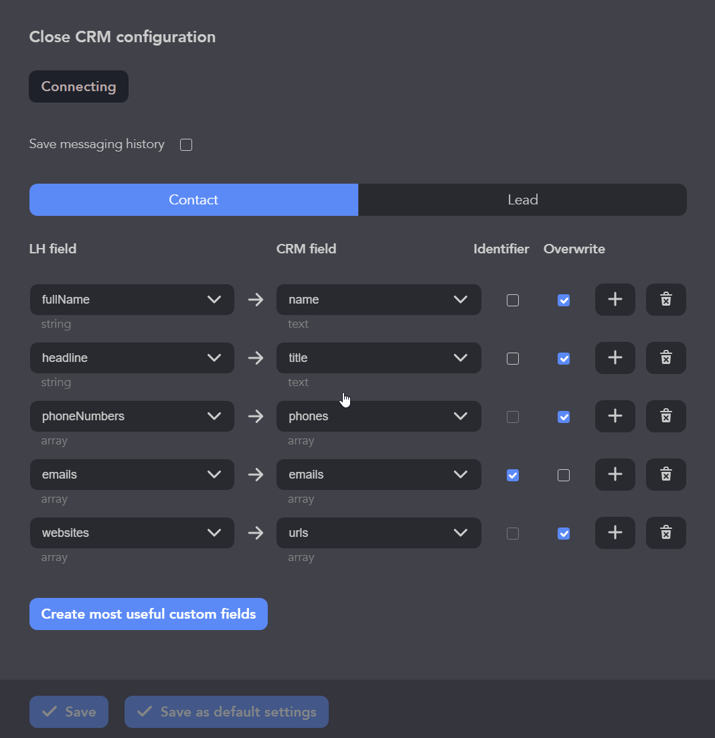Screen dimensions: 715x738
Task: Delete the fullName to name mapping
Action: [665, 300]
